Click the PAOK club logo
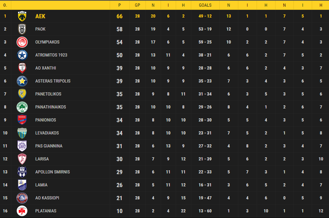The image size is (329, 218). coord(22,29)
